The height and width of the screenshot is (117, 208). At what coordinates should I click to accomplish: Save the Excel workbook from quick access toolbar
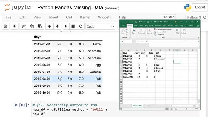click(136, 22)
